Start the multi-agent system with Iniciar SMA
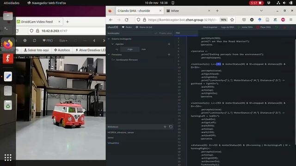Viewport: 296px width, 166px height. [246, 27]
